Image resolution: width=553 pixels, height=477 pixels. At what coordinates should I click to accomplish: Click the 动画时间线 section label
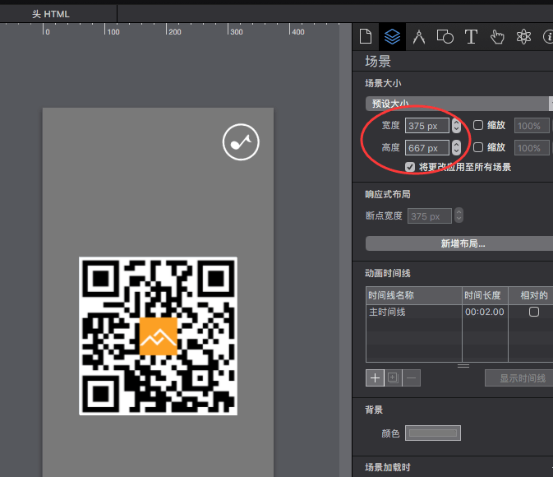coord(388,273)
